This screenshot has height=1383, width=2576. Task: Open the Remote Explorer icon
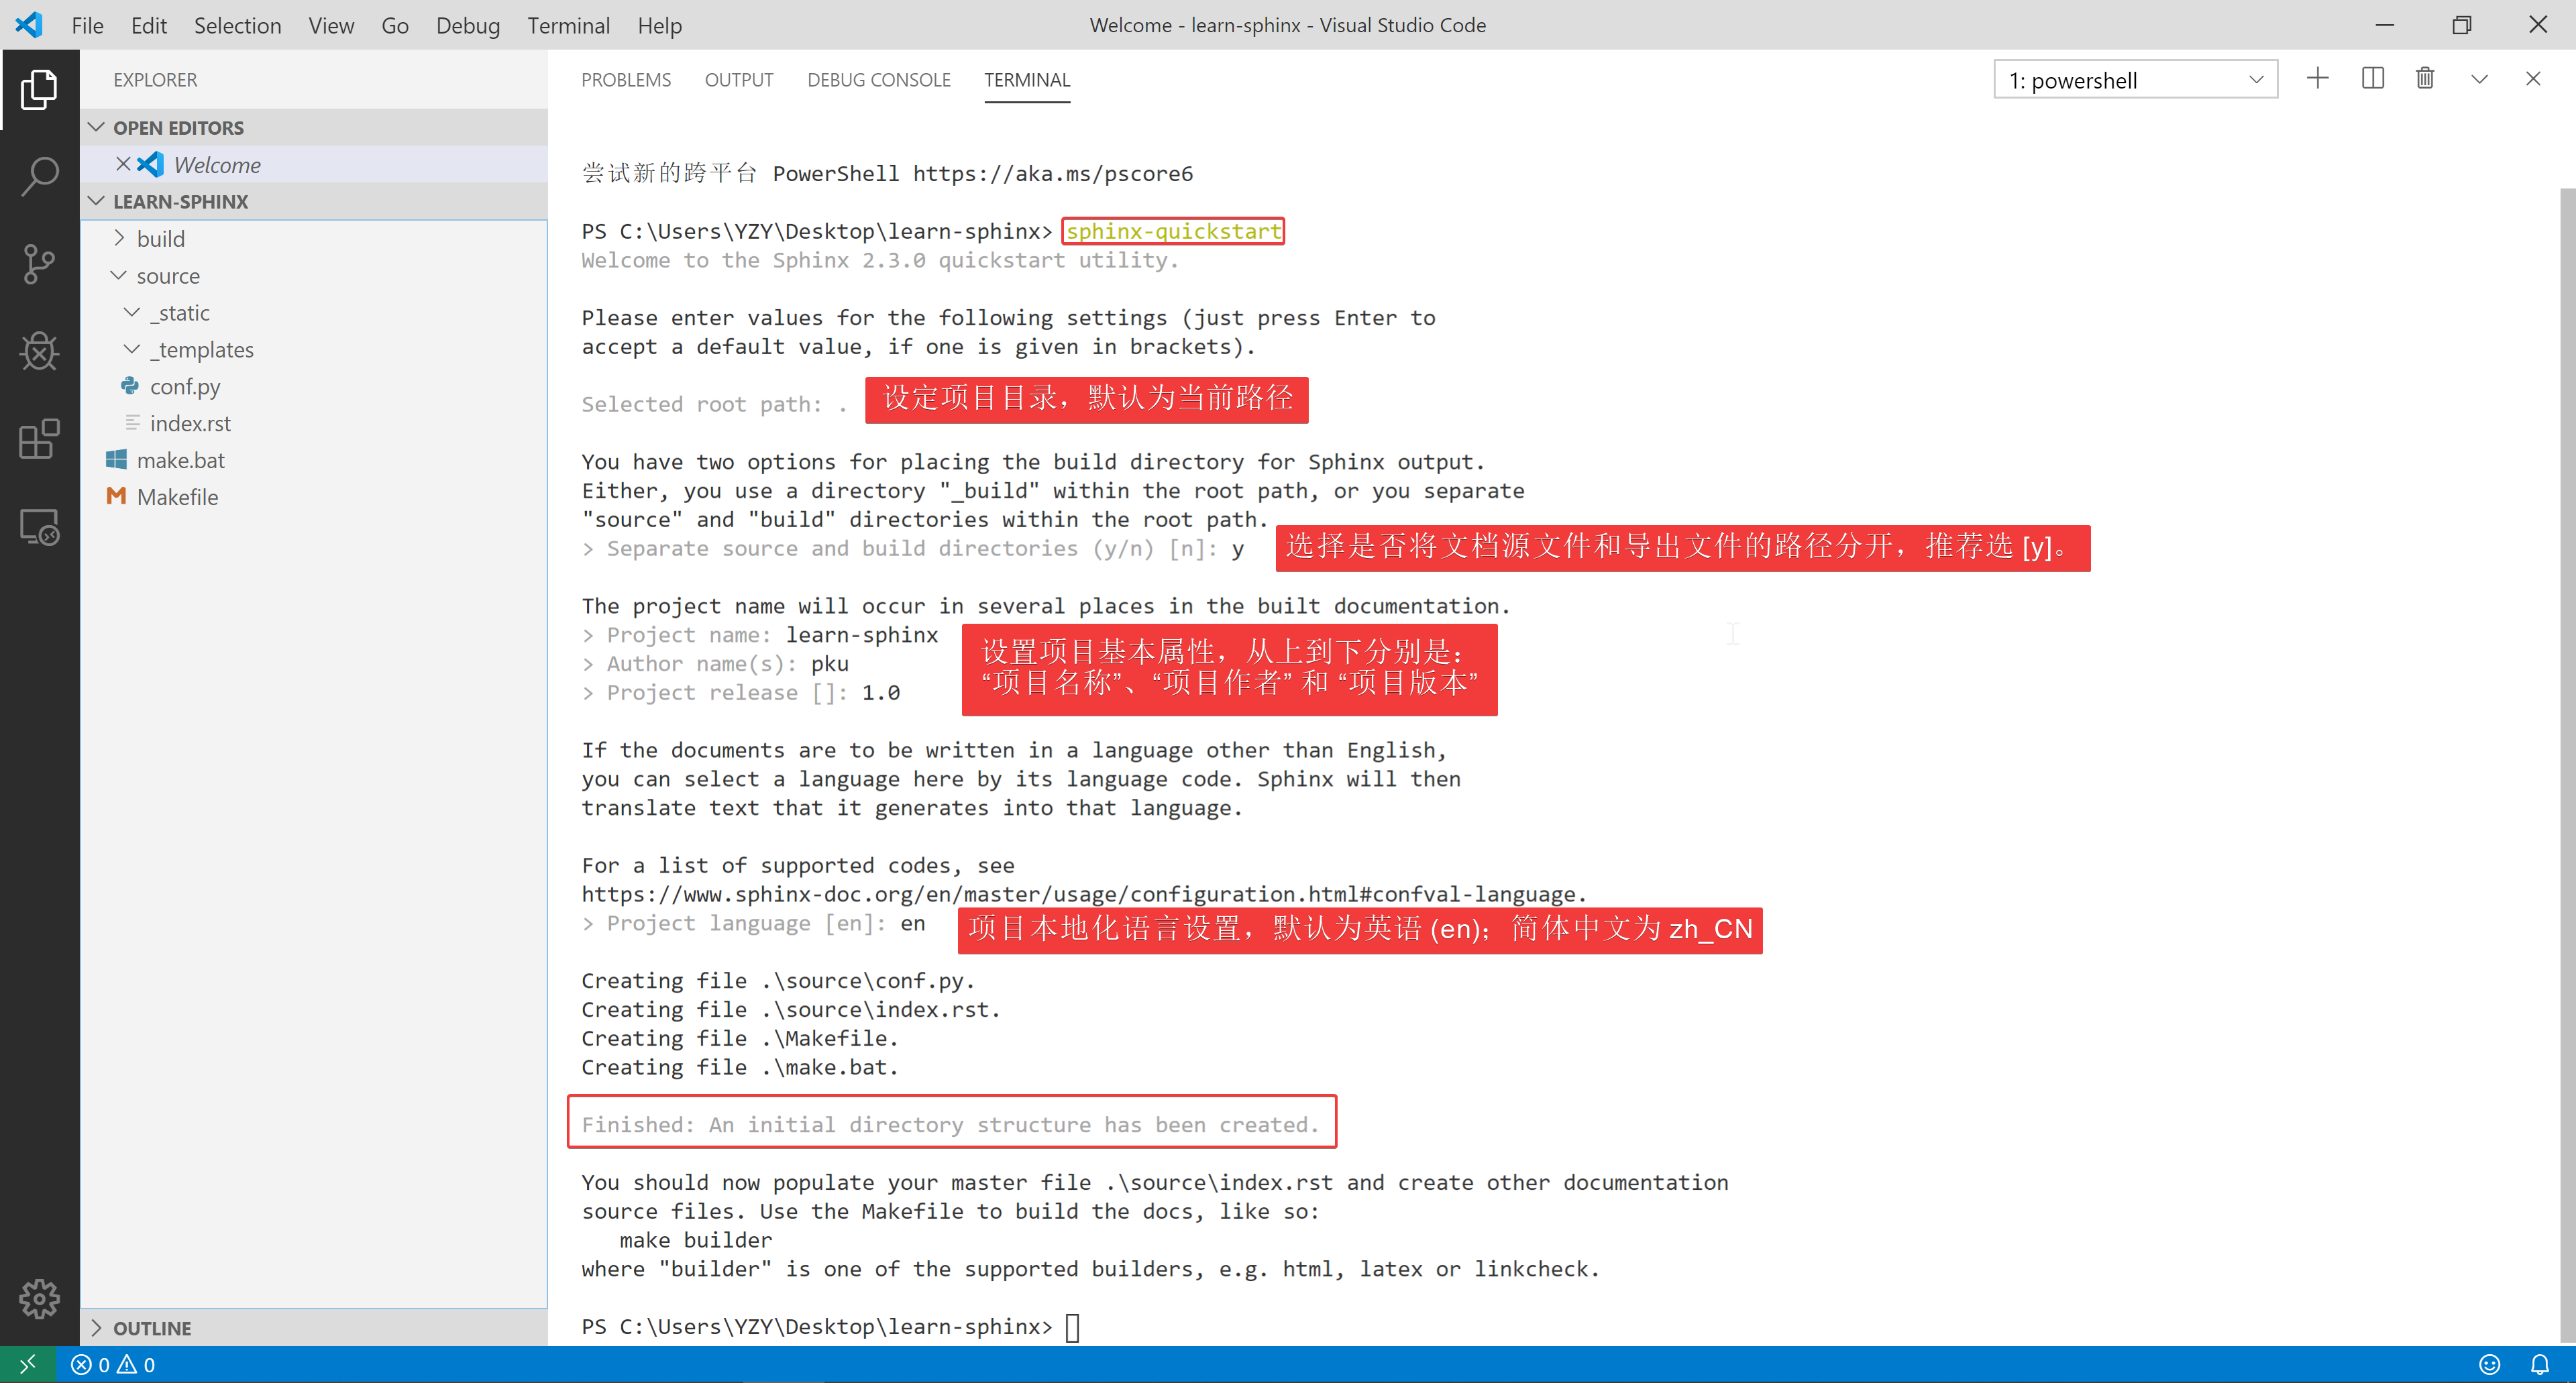39,527
